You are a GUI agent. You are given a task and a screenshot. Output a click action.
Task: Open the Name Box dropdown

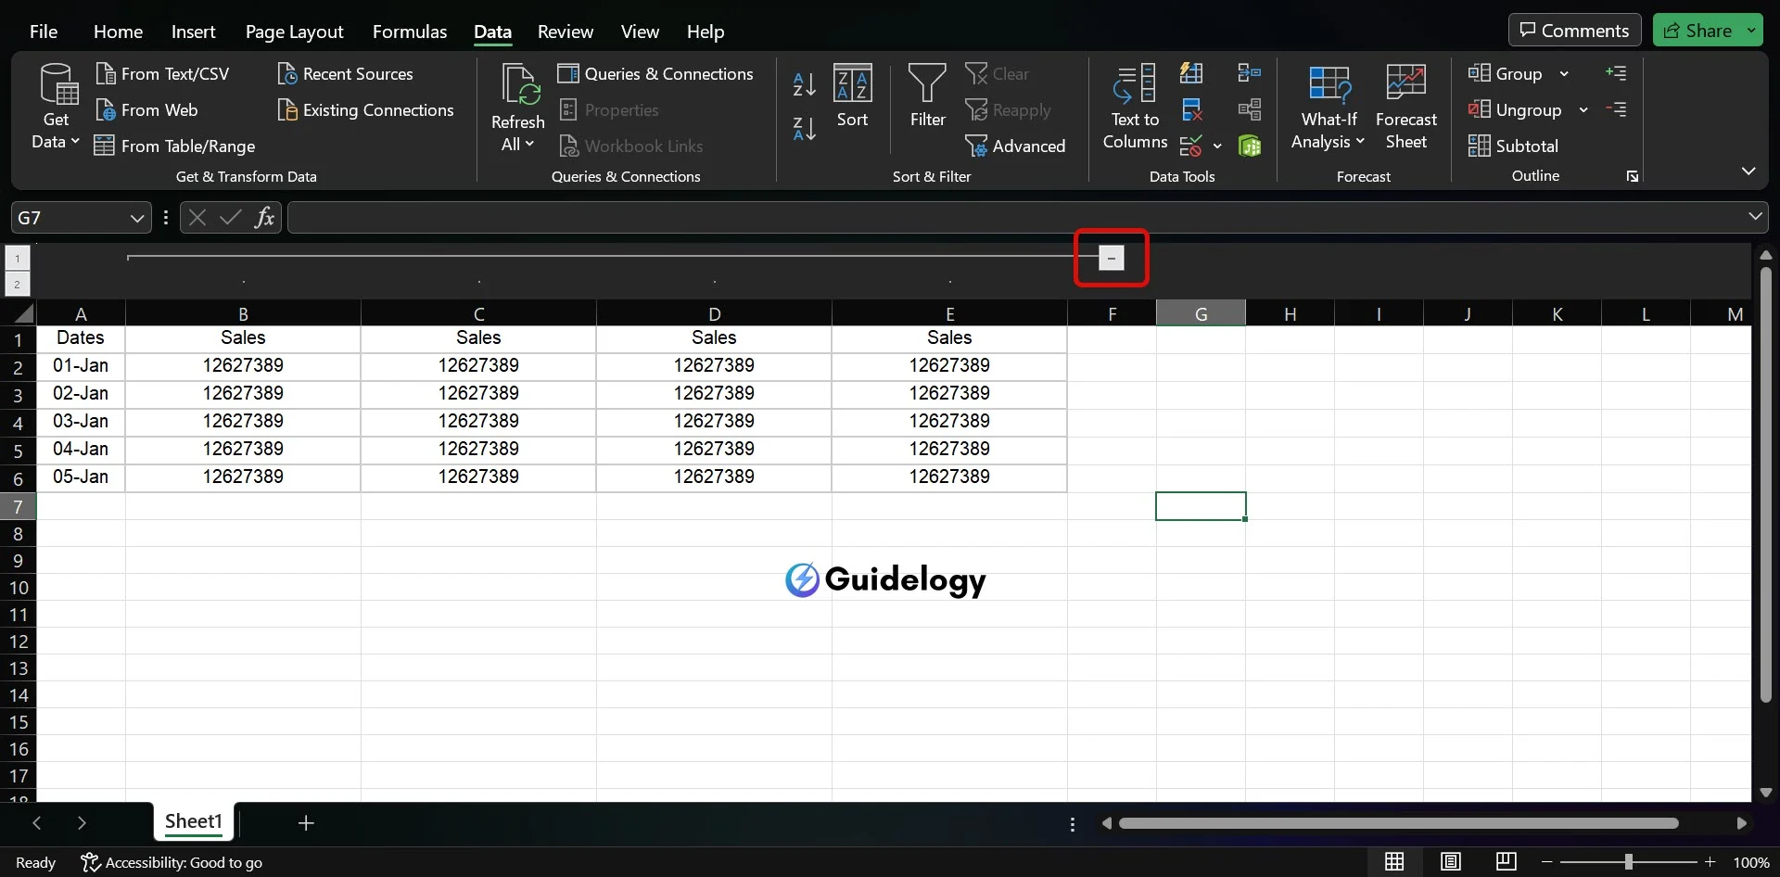tap(137, 218)
